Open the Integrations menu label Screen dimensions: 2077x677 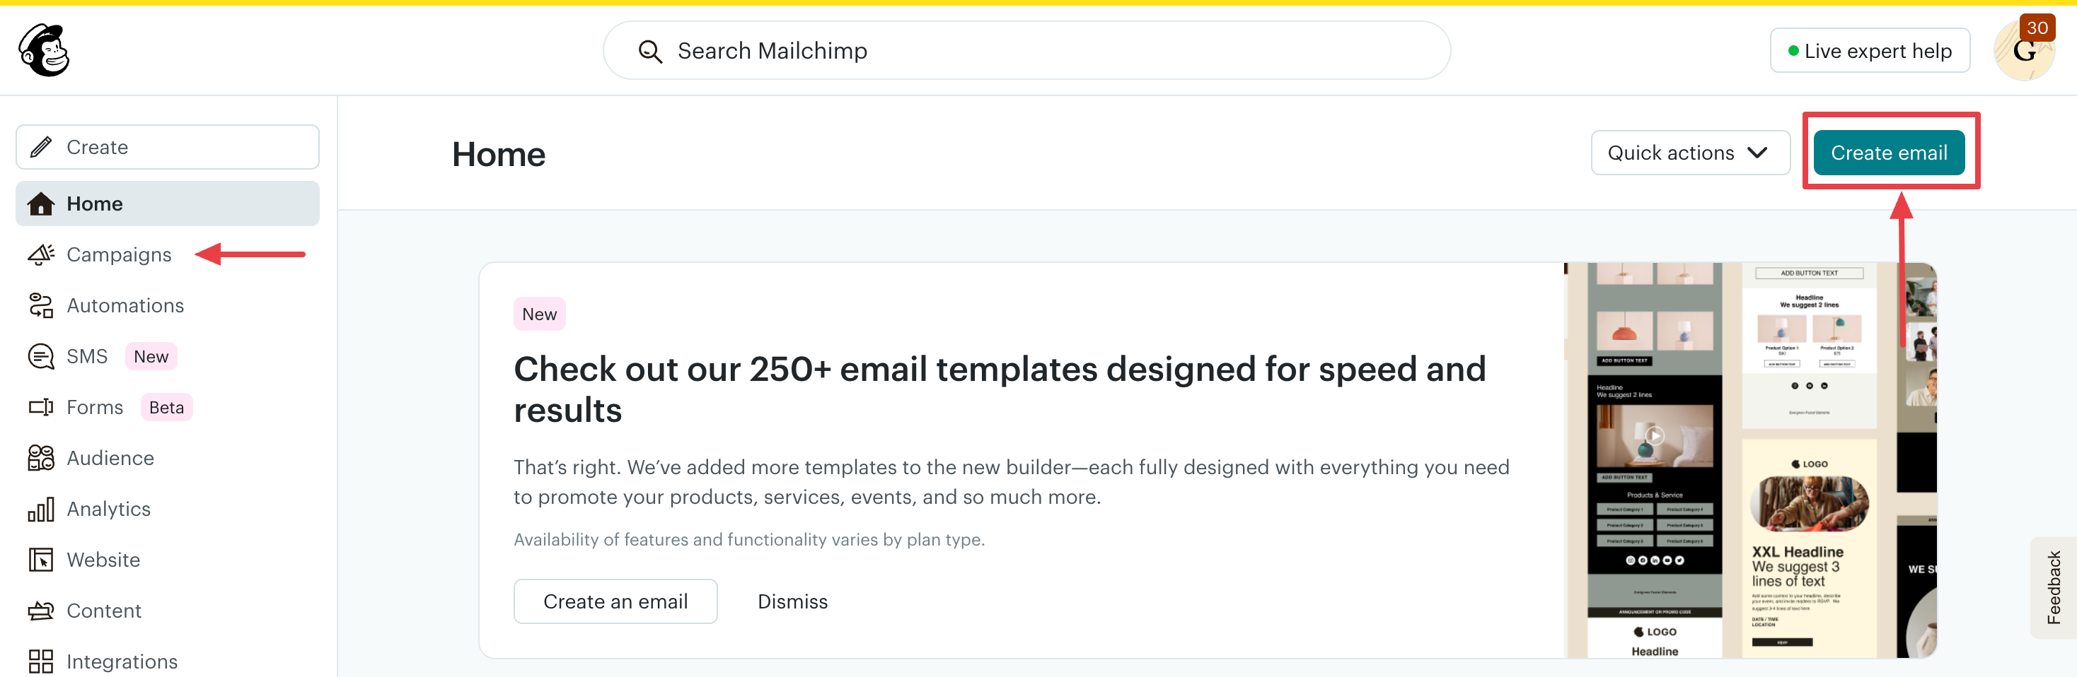tap(122, 661)
